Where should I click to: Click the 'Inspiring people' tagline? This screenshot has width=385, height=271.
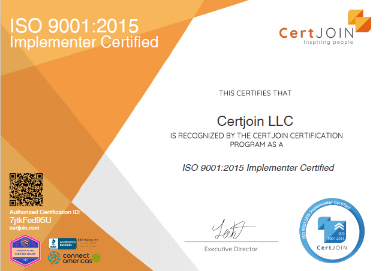tap(328, 42)
